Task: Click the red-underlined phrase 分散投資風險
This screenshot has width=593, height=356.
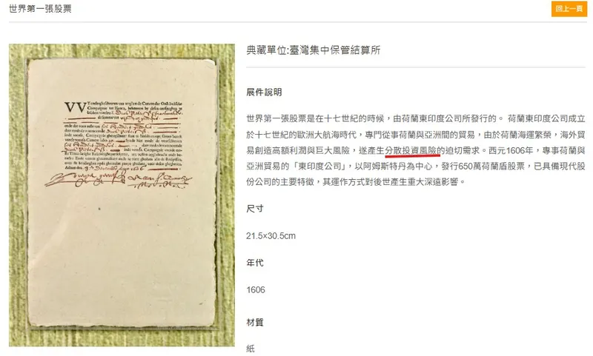Action: 411,151
